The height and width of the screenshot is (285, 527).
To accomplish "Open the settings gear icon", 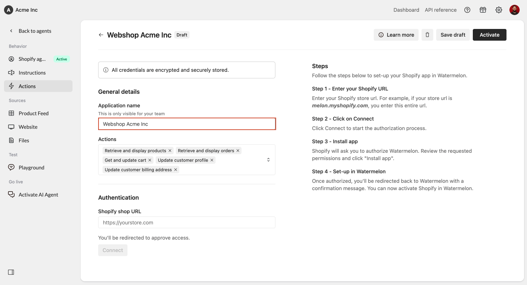I will [499, 10].
